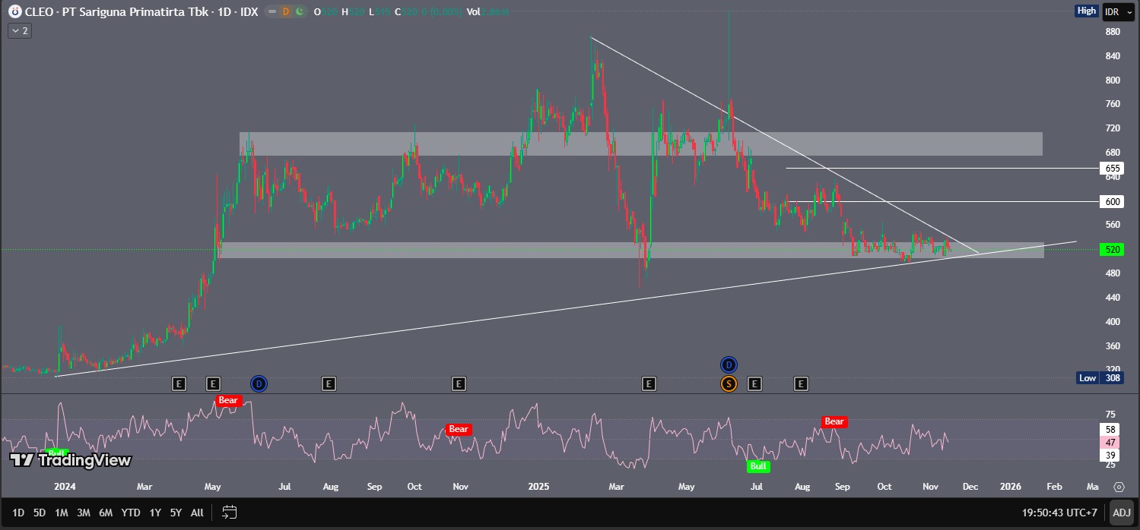Screen dimensions: 1140x530
Task: Click the E earnings marker near April 2024
Action: click(x=179, y=384)
